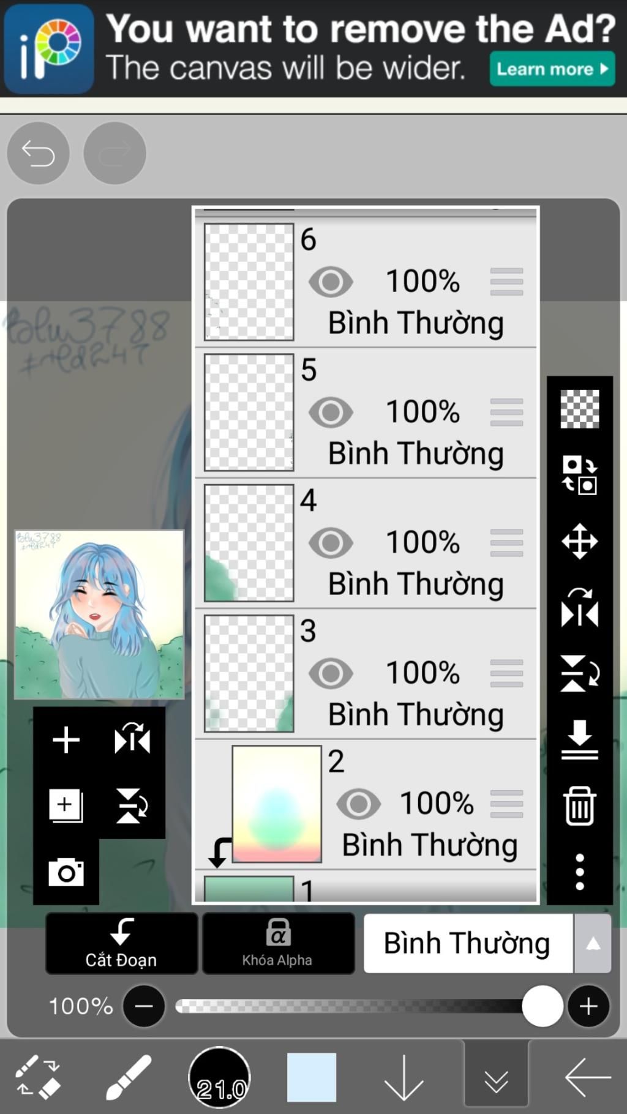Collapse layer panel with double chevron

(x=496, y=1078)
